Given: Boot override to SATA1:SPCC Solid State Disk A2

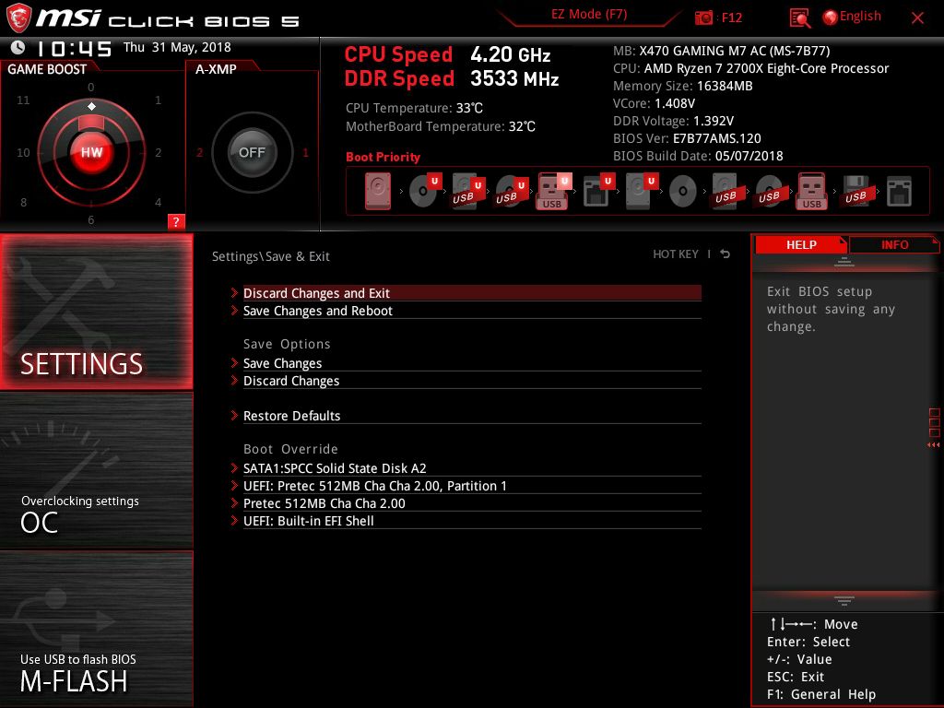Looking at the screenshot, I should pyautogui.click(x=472, y=467).
